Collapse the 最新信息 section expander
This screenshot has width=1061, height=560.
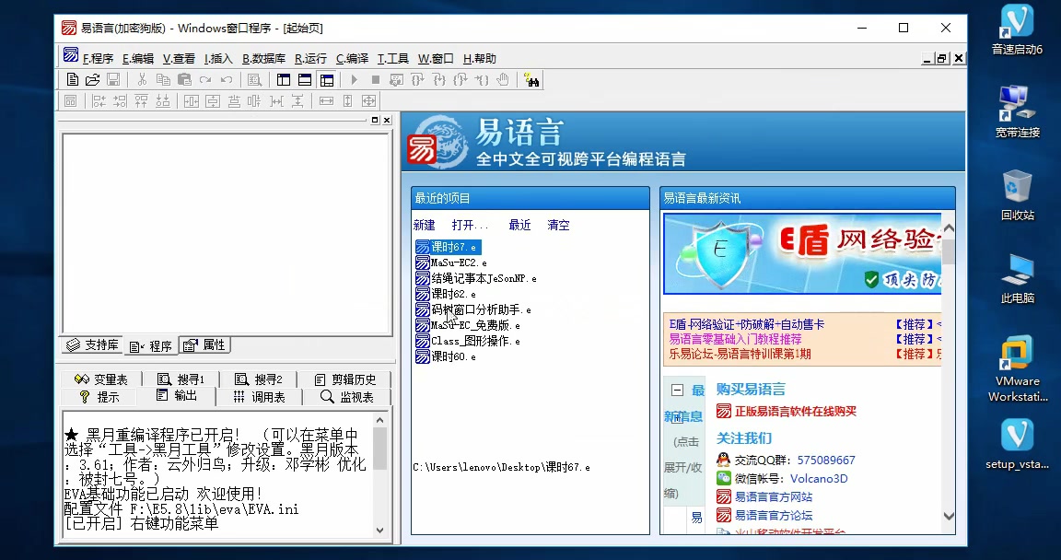[x=677, y=391]
